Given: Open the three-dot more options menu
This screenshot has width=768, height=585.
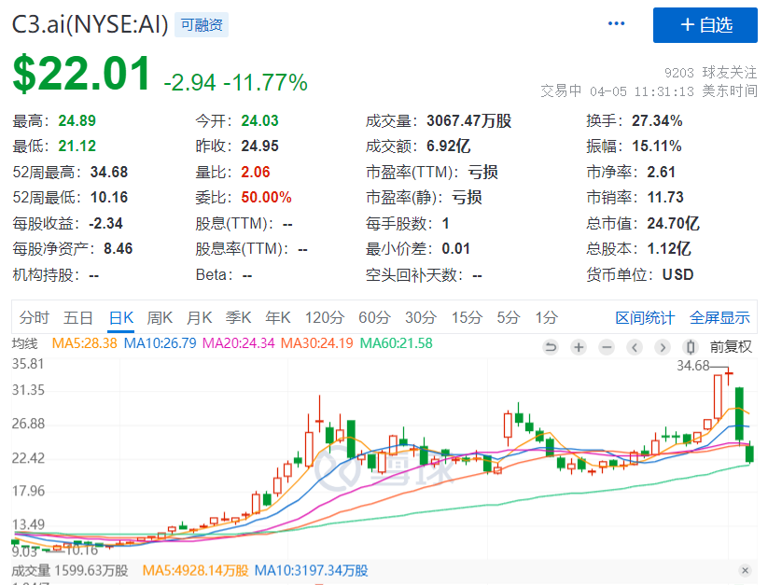Looking at the screenshot, I should point(616,23).
